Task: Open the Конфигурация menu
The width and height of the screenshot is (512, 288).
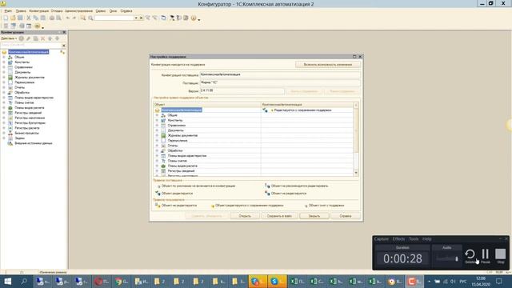Action: pyautogui.click(x=39, y=10)
